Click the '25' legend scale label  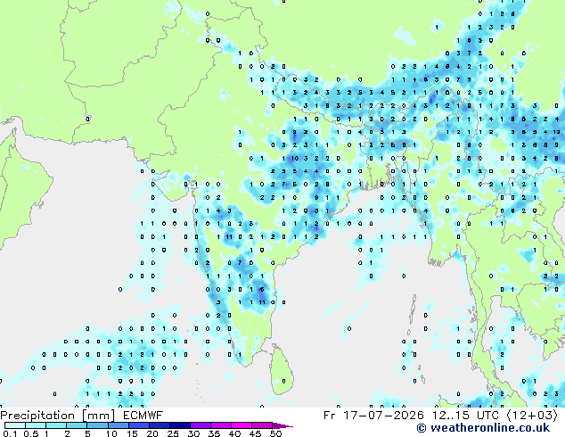(173, 433)
